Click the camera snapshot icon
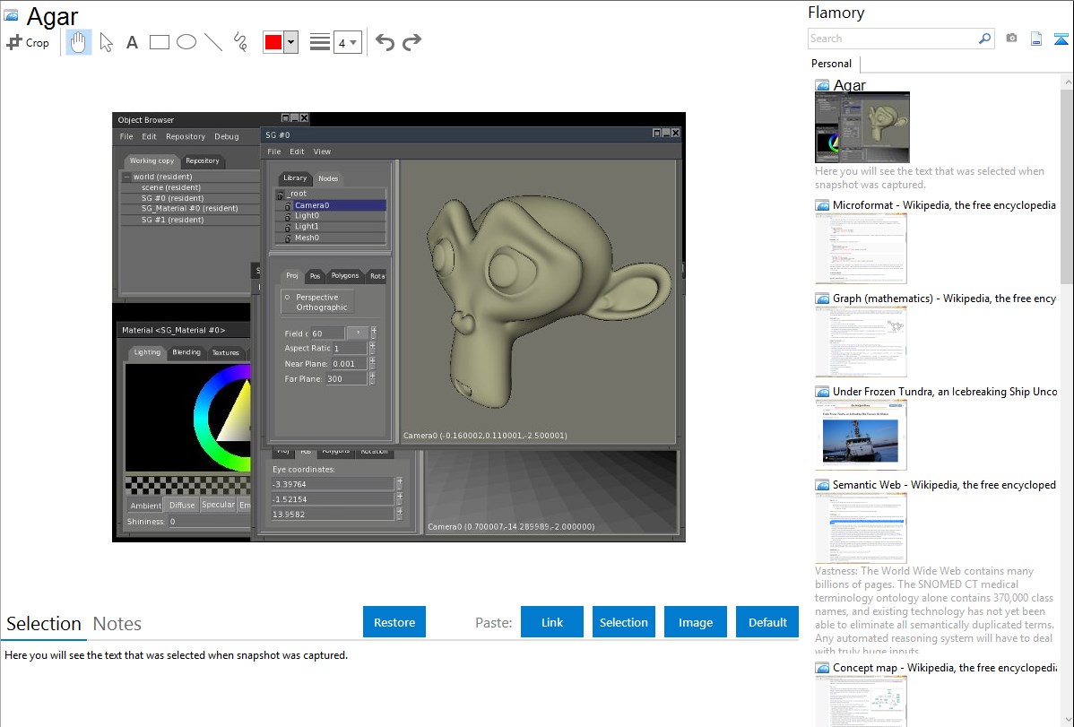Viewport: 1074px width, 727px height. 1011,39
